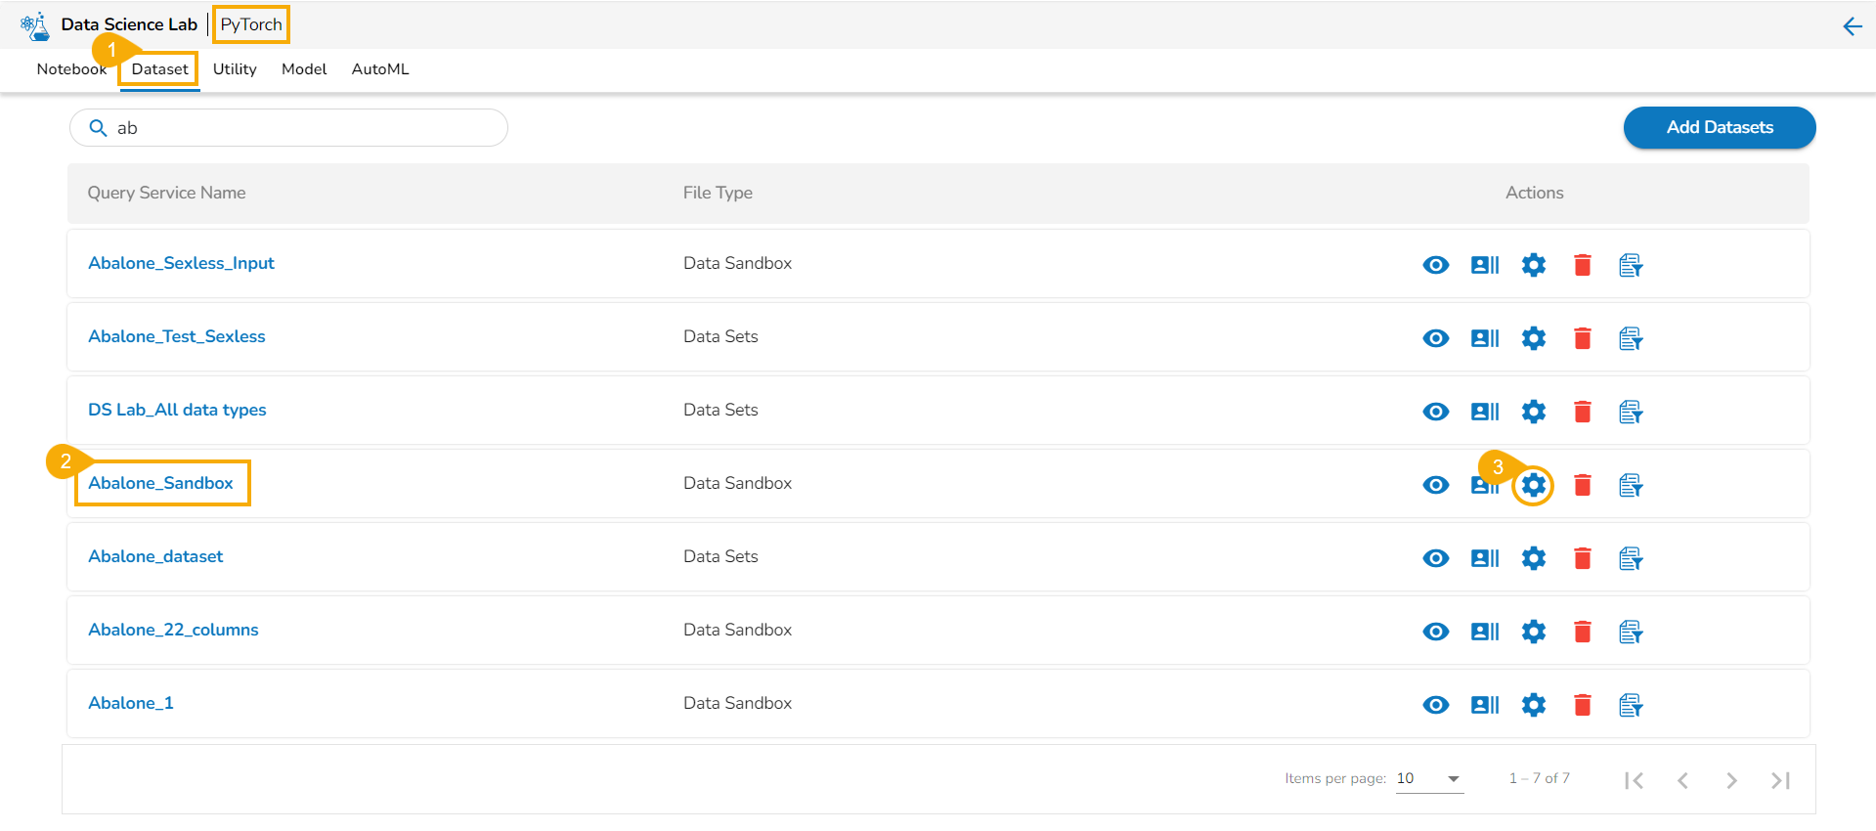Click the filter document icon for Abalone_dataset
1876x831 pixels.
pos(1630,558)
